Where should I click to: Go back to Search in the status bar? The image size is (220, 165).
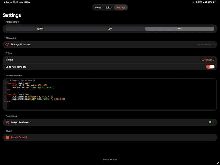(8, 2)
